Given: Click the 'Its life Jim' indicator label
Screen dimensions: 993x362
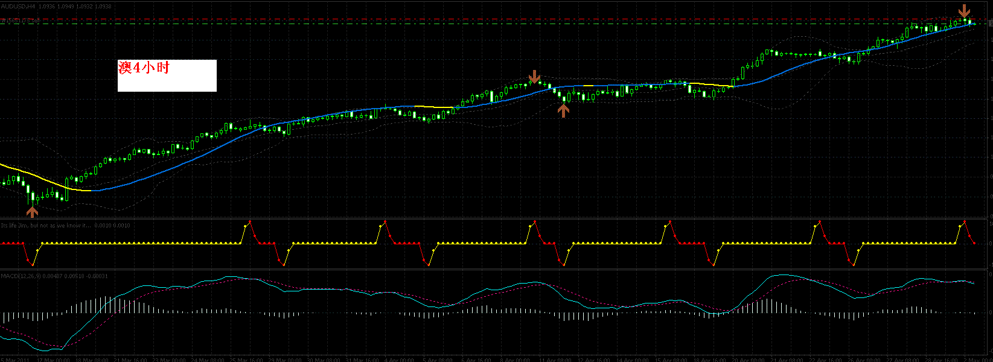Looking at the screenshot, I should pos(46,226).
